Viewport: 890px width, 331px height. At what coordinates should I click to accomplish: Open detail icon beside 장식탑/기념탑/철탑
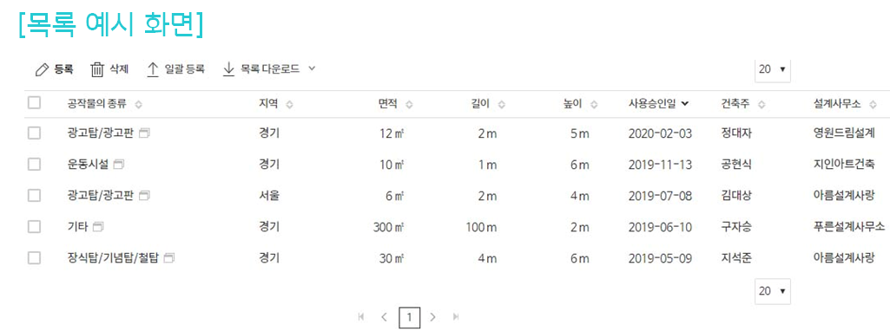point(168,258)
